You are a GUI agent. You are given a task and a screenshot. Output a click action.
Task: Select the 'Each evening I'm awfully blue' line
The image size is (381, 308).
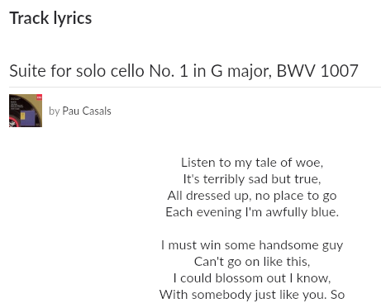252,212
